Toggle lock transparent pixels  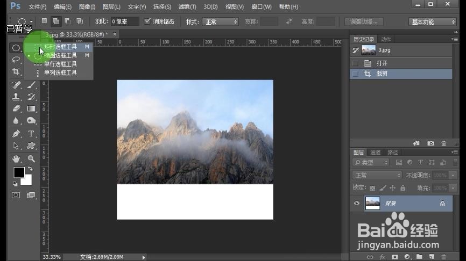point(372,188)
